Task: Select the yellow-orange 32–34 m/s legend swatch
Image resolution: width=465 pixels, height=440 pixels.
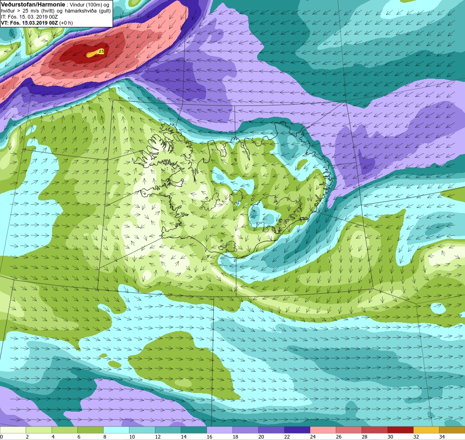Action: point(426,430)
